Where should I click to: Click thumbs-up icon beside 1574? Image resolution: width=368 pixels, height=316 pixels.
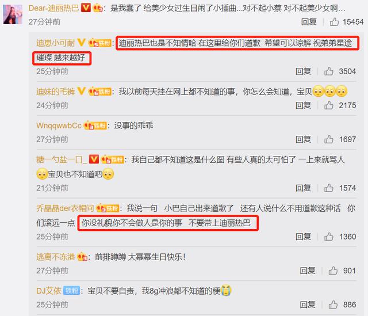329,188
